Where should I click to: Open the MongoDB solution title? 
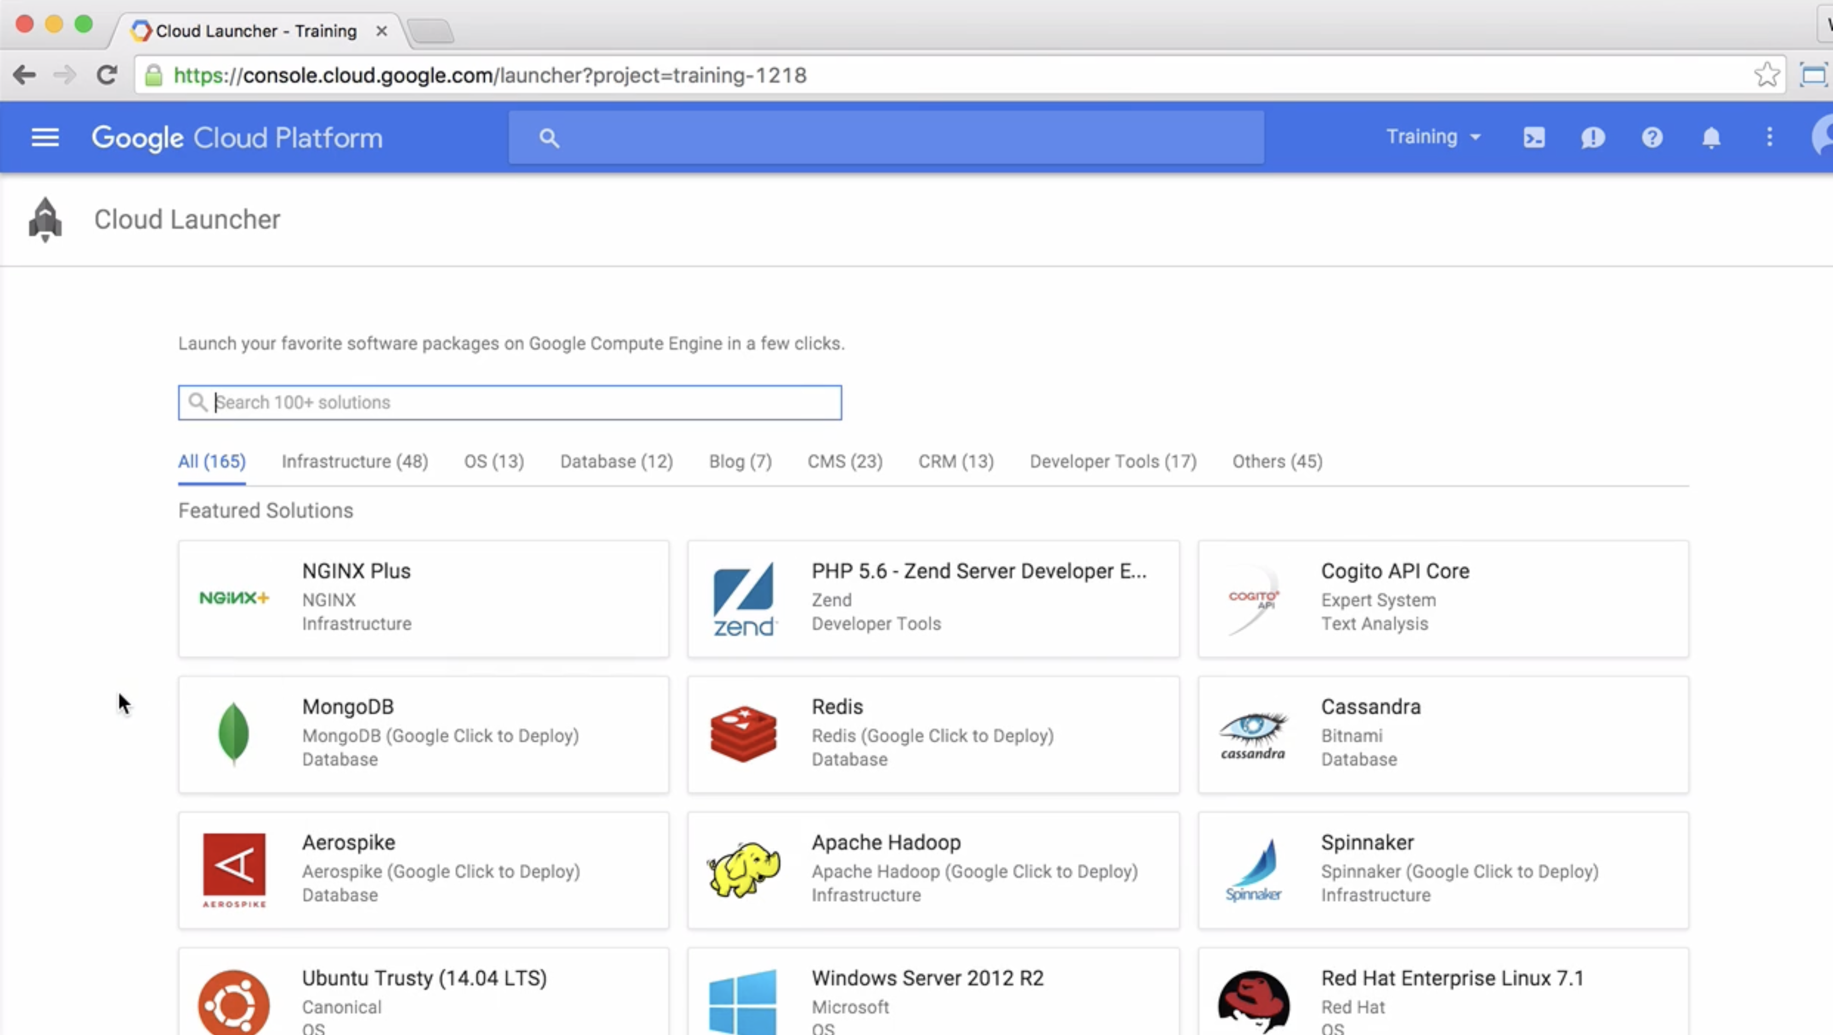pyautogui.click(x=348, y=707)
